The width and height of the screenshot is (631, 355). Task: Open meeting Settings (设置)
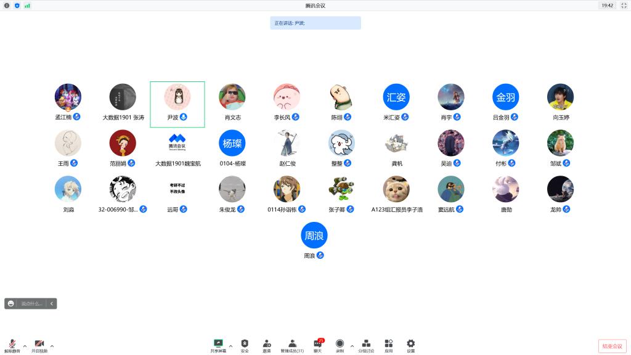click(x=410, y=345)
